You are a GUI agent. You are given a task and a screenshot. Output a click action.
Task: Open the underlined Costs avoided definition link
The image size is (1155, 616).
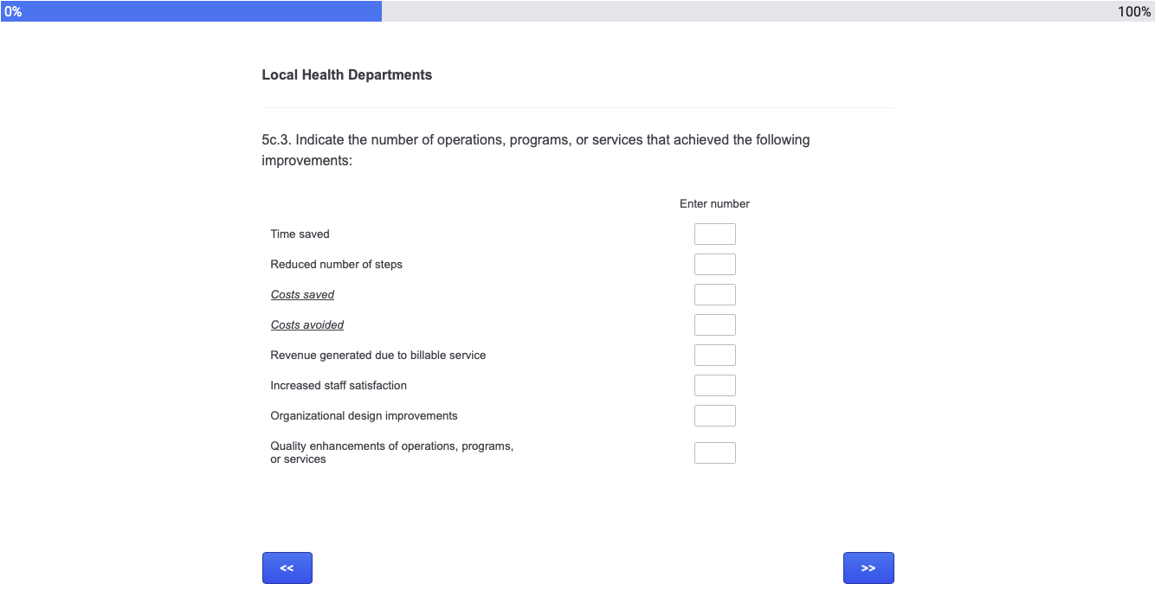coord(307,325)
